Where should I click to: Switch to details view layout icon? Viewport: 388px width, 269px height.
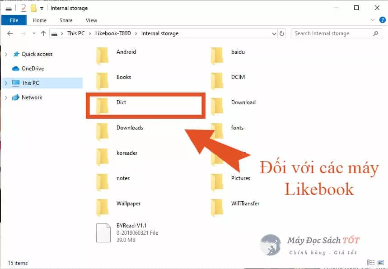pyautogui.click(x=370, y=262)
